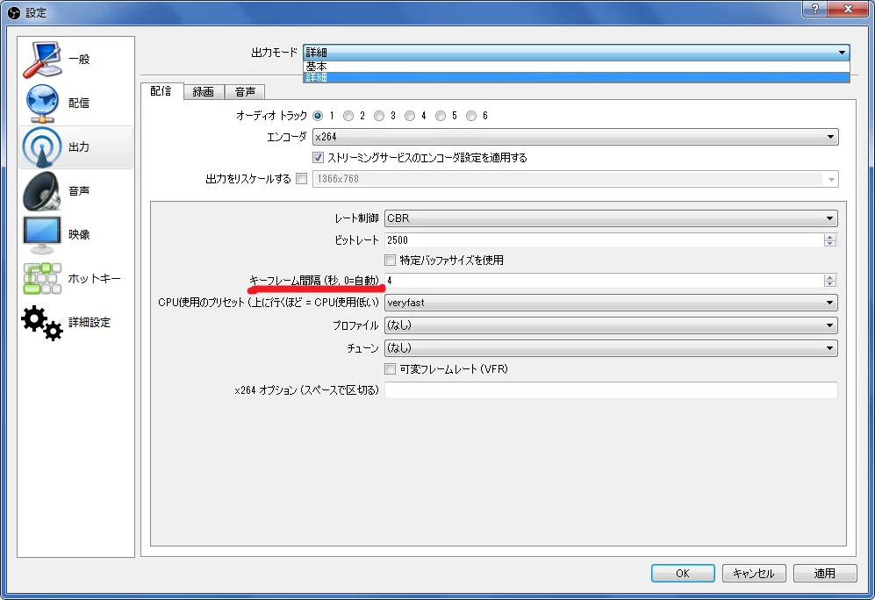875x600 pixels.
Task: Click the OK button
Action: coord(683,573)
